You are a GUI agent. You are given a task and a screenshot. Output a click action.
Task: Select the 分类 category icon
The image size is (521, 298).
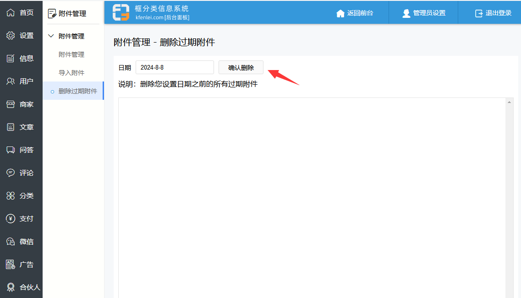(11, 195)
